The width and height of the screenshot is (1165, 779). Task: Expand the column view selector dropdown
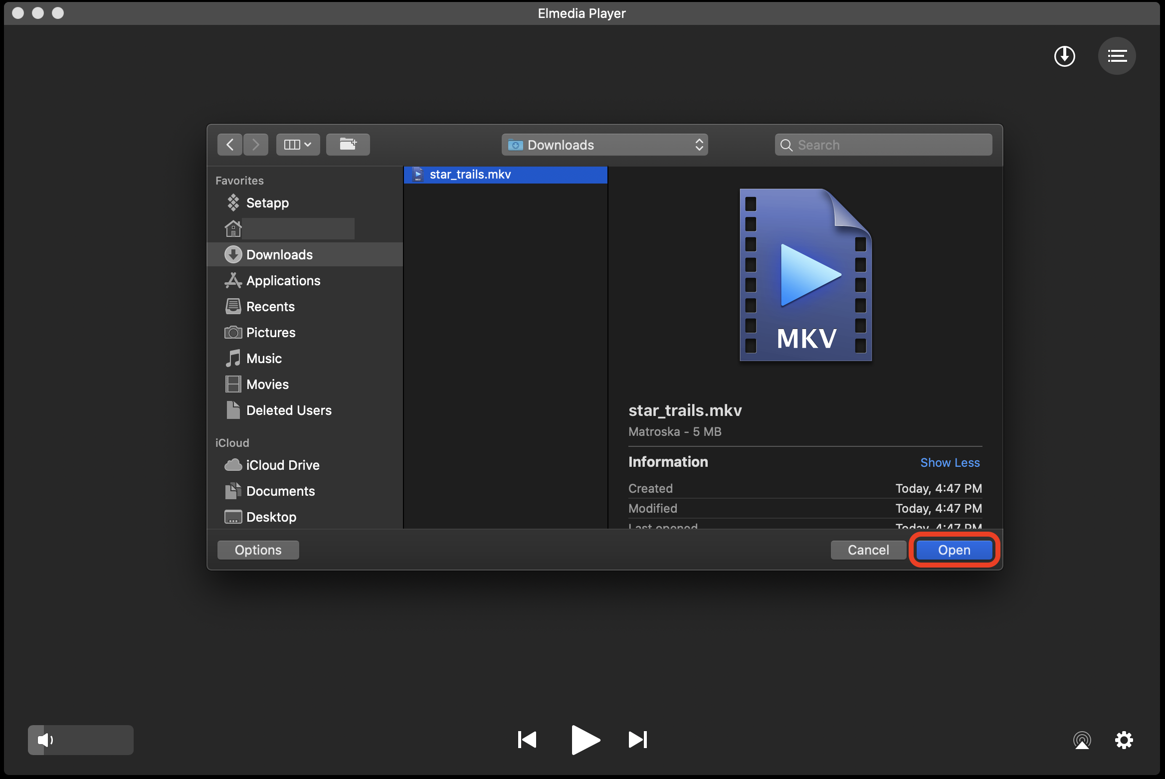297,145
